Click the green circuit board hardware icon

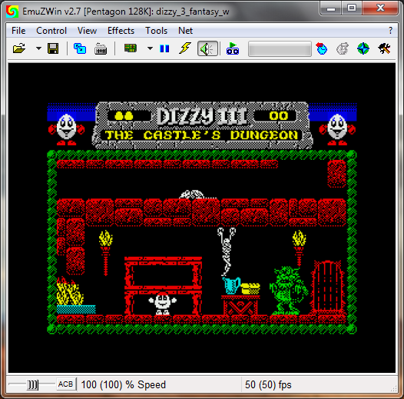131,48
